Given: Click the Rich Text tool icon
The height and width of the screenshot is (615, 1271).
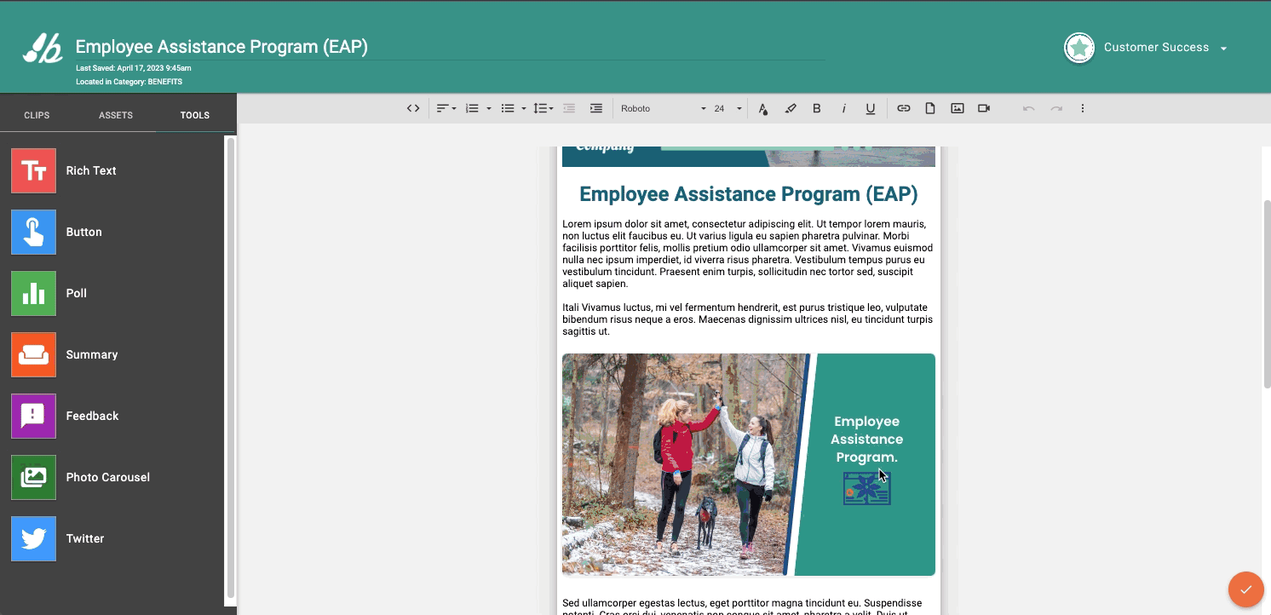Looking at the screenshot, I should (x=33, y=170).
